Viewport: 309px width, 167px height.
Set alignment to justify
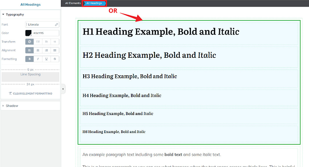coord(55,50)
